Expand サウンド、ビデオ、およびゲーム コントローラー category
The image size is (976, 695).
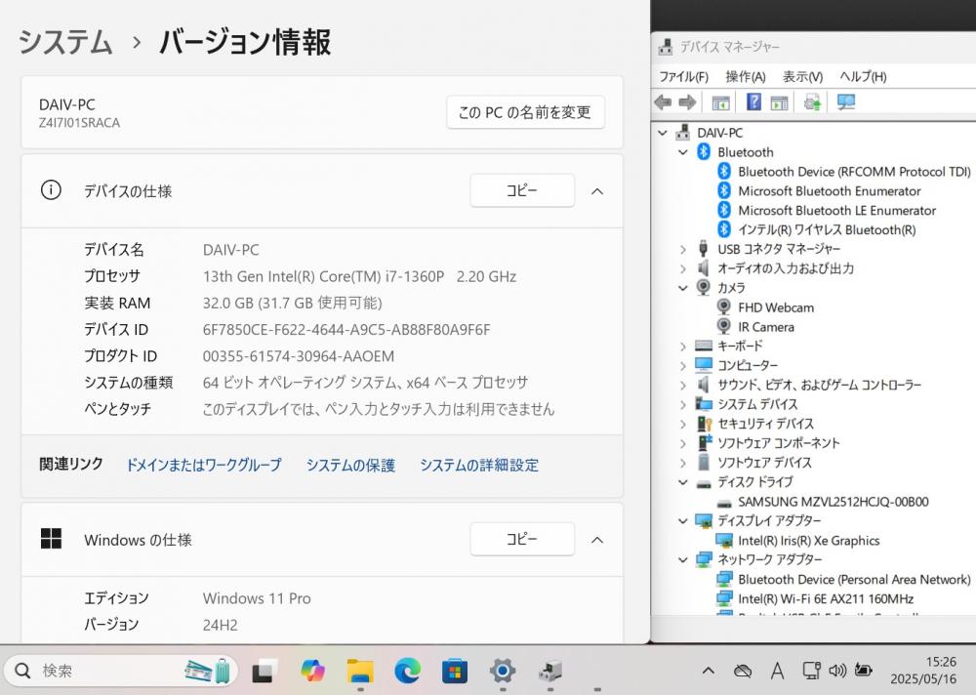click(x=683, y=385)
